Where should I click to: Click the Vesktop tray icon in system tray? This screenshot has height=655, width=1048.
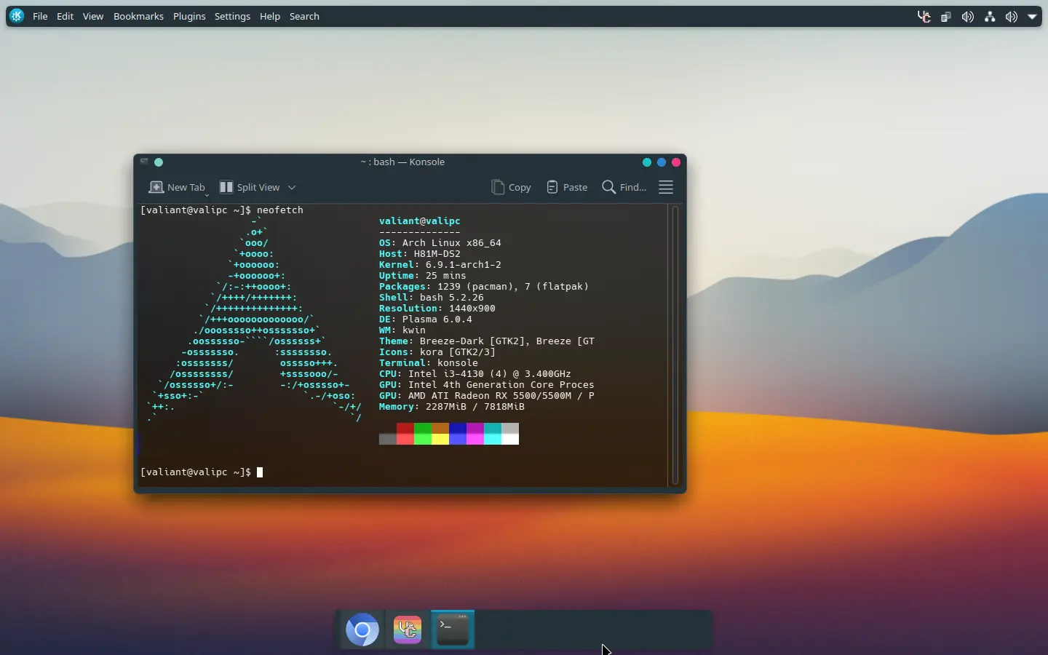(924, 17)
